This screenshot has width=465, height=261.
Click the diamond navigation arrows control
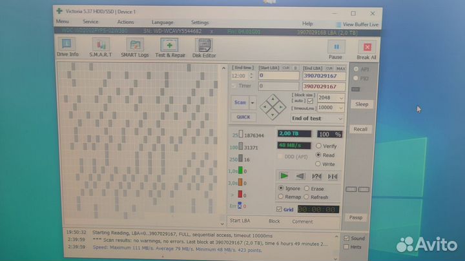pyautogui.click(x=273, y=107)
